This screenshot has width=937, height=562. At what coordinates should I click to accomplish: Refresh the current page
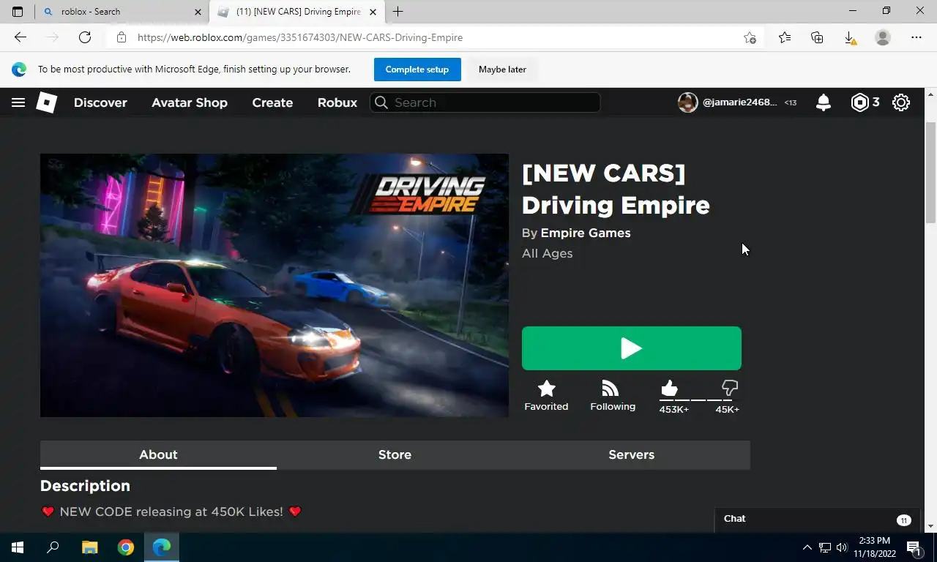pyautogui.click(x=85, y=37)
